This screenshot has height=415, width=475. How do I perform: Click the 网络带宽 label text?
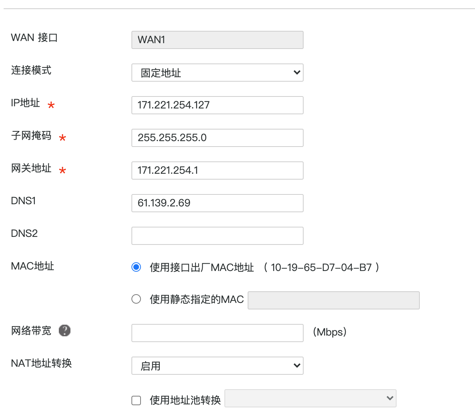pyautogui.click(x=31, y=331)
